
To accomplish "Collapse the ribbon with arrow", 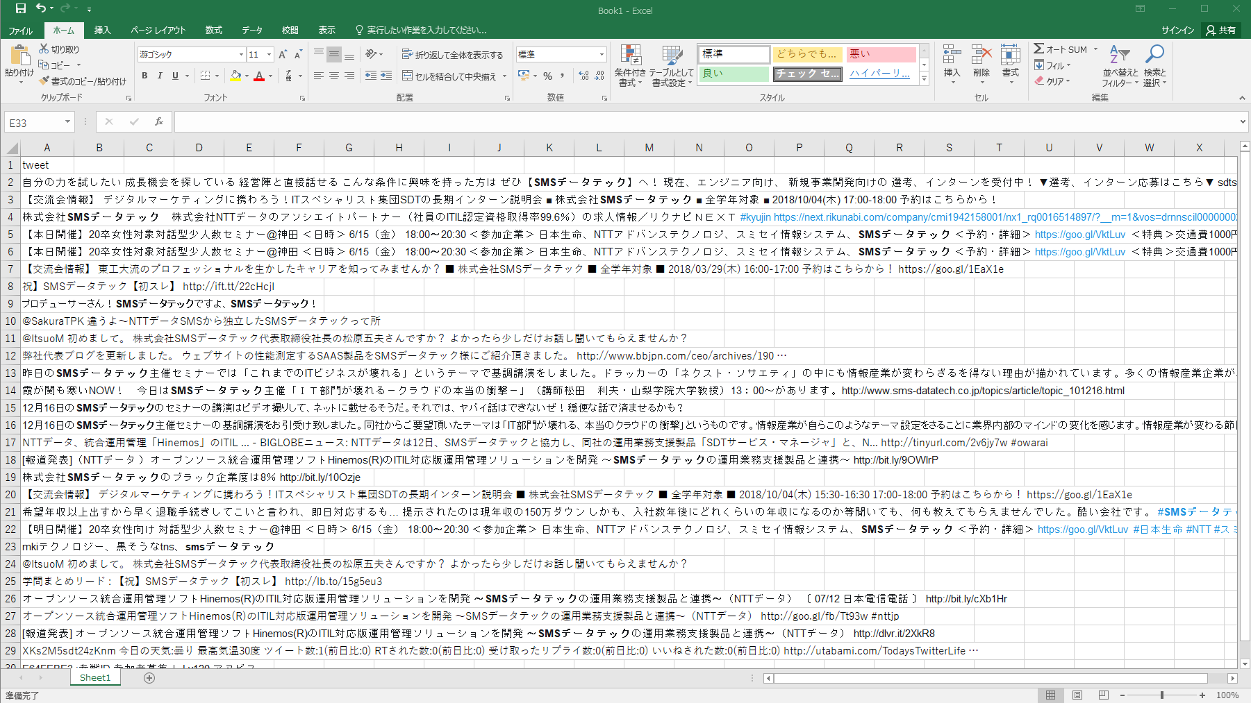I will click(x=1242, y=98).
